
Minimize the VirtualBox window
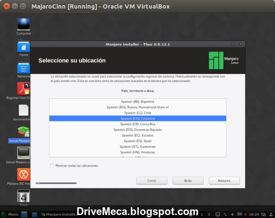pos(15,6)
